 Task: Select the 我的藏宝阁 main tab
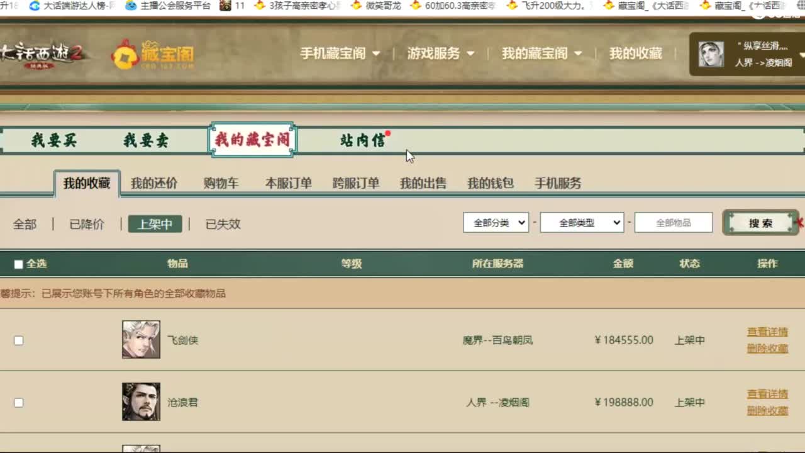pyautogui.click(x=252, y=140)
